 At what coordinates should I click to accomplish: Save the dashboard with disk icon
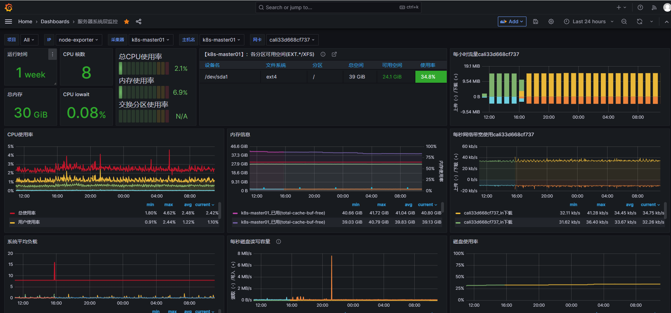(536, 21)
